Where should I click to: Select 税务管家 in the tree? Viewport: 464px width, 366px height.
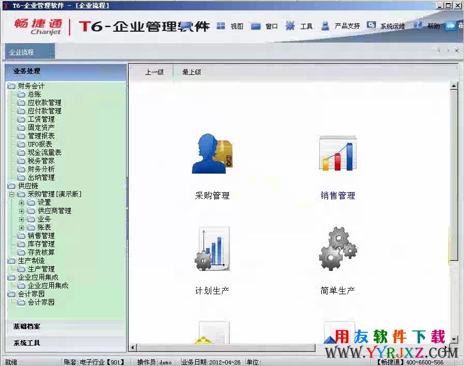click(x=41, y=161)
